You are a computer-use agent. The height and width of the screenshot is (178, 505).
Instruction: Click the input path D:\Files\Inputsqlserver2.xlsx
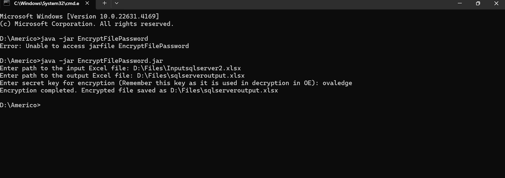pyautogui.click(x=187, y=68)
